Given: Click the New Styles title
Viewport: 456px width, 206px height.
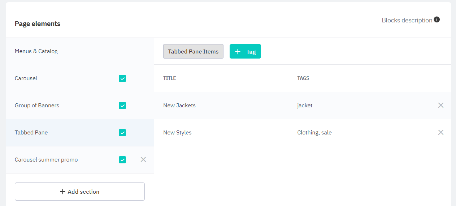Looking at the screenshot, I should (177, 133).
